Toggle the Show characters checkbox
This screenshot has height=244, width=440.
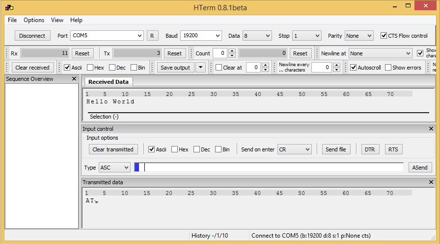pyautogui.click(x=420, y=53)
